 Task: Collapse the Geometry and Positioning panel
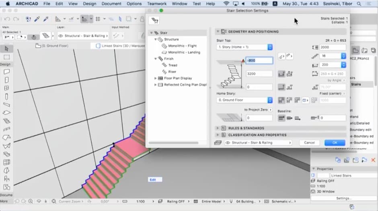tap(218, 32)
